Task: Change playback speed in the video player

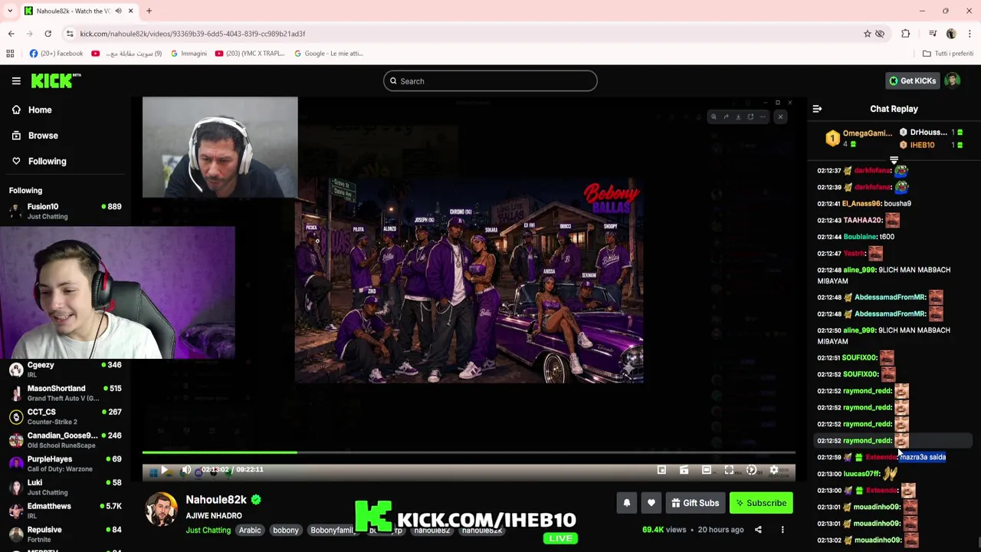Action: click(751, 470)
